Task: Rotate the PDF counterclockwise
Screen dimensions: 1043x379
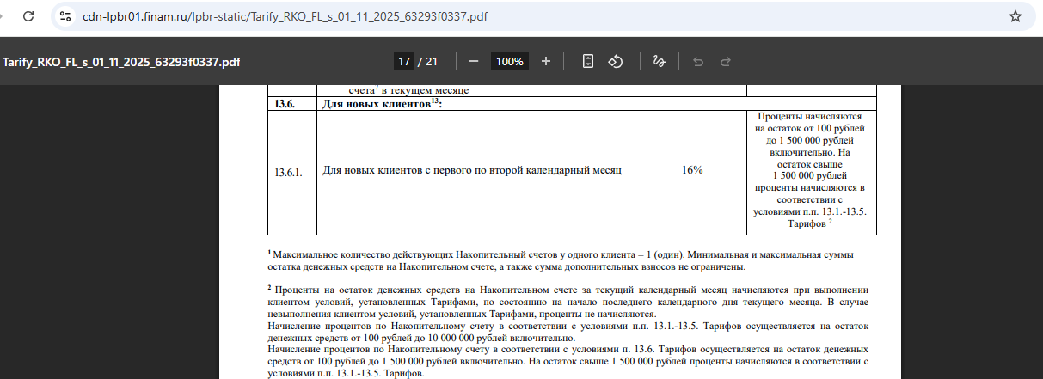Action: click(616, 62)
